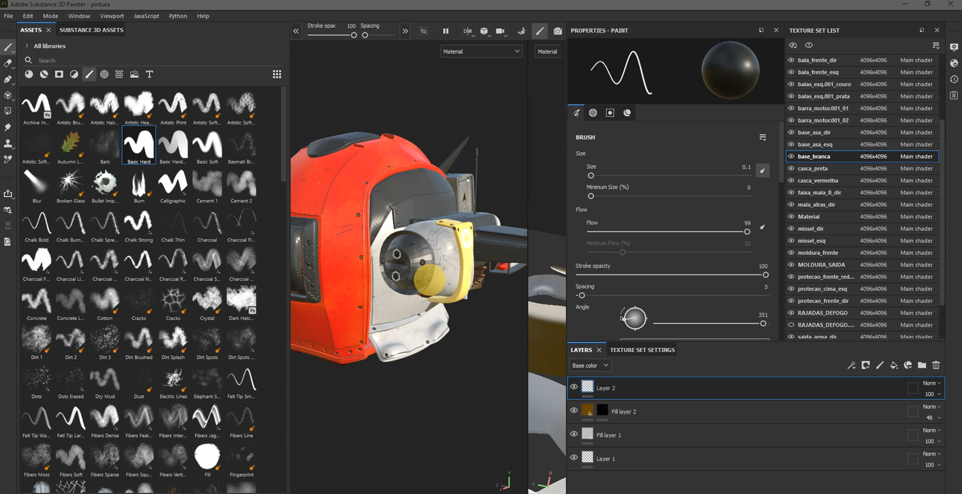Hide the Layer 1 layer

(x=574, y=457)
